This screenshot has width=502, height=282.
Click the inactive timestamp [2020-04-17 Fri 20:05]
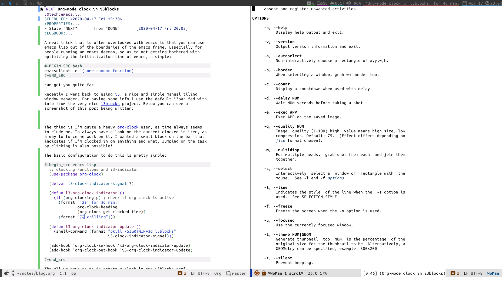[x=162, y=28]
